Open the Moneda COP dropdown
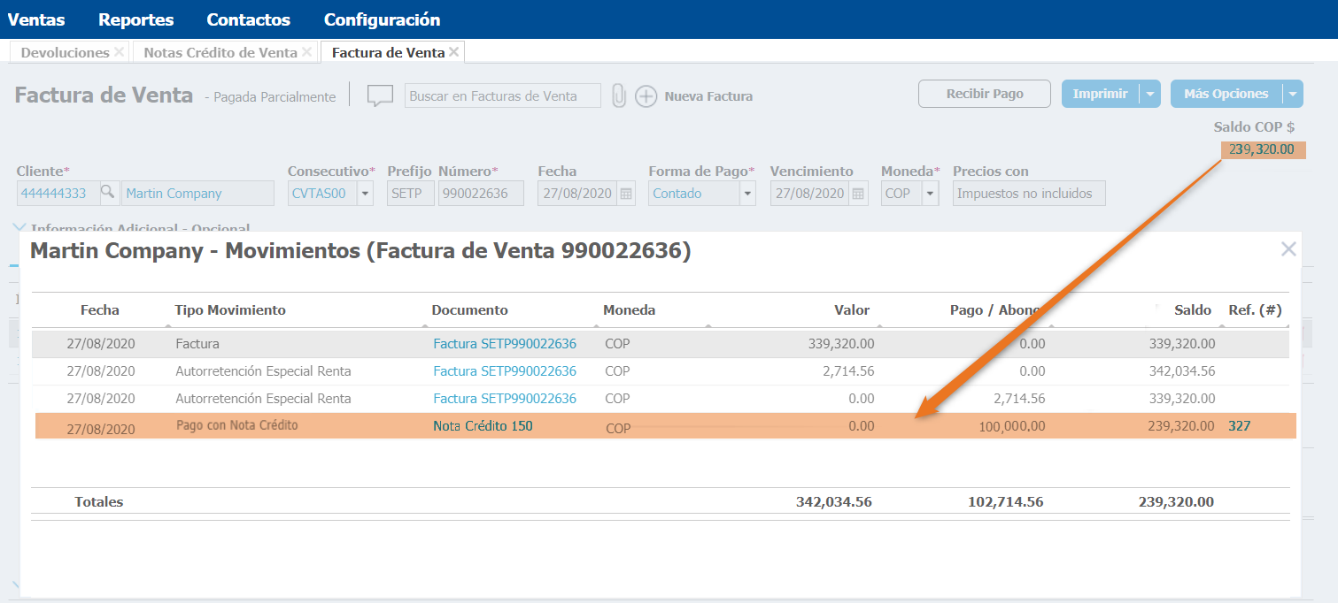This screenshot has width=1338, height=603. pyautogui.click(x=930, y=193)
